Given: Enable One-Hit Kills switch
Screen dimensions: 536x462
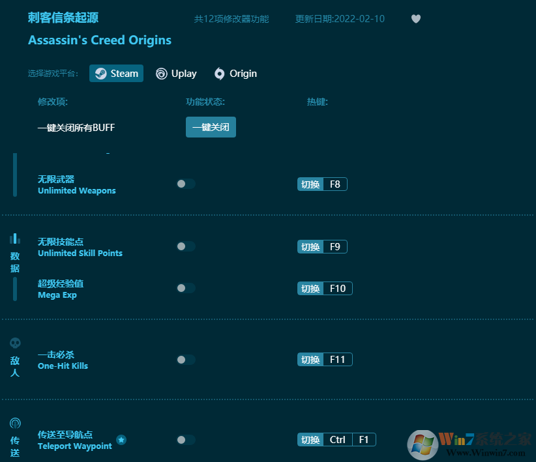Looking at the screenshot, I should pos(186,360).
